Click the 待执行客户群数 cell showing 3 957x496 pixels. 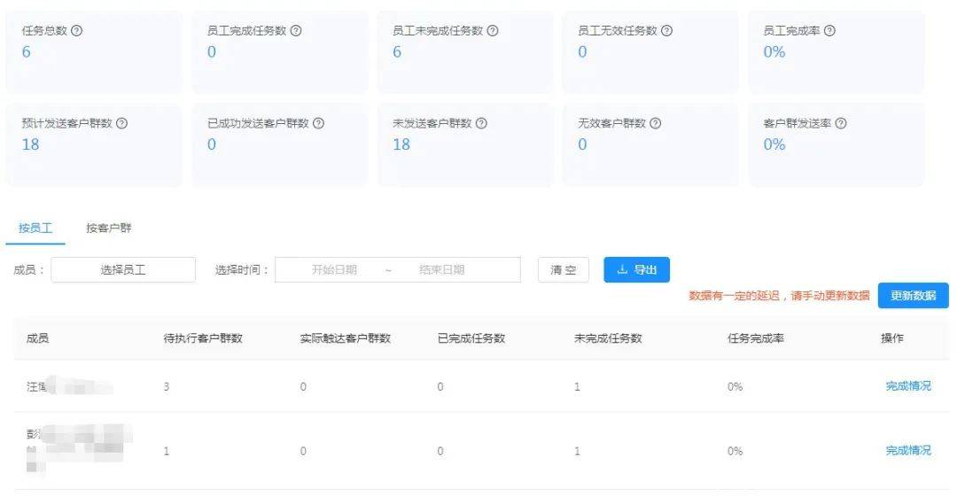(x=166, y=387)
